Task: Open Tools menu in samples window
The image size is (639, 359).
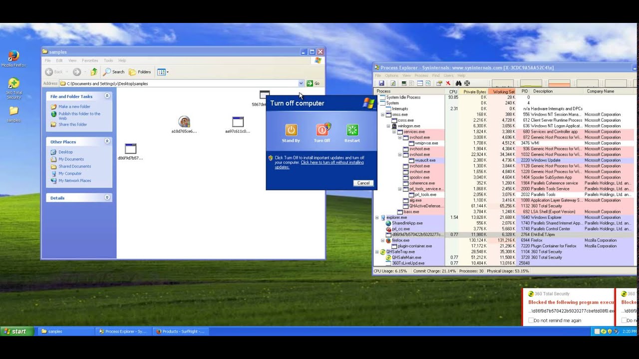Action: [108, 60]
